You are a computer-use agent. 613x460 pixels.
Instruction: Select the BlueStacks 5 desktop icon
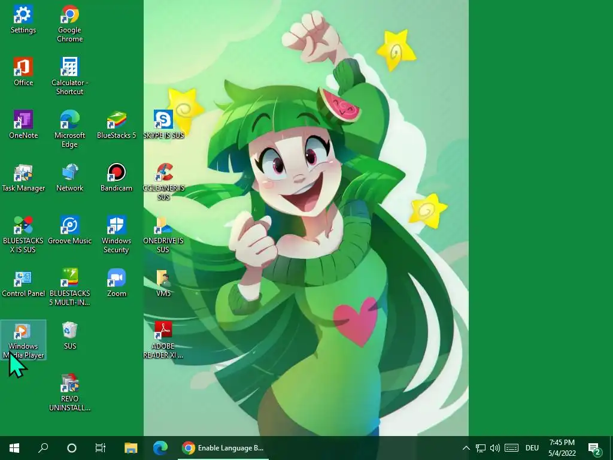116,125
